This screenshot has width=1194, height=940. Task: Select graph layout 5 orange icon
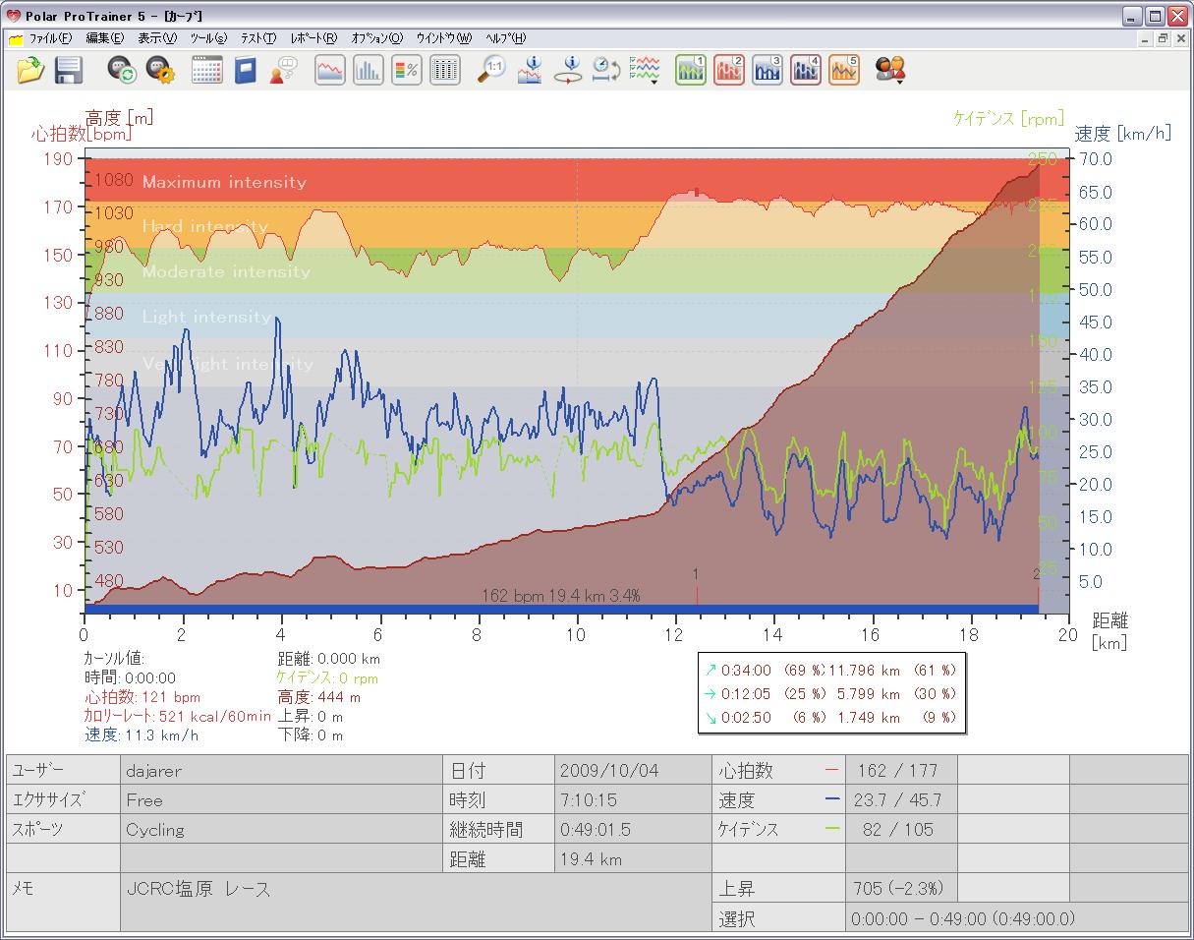click(844, 70)
